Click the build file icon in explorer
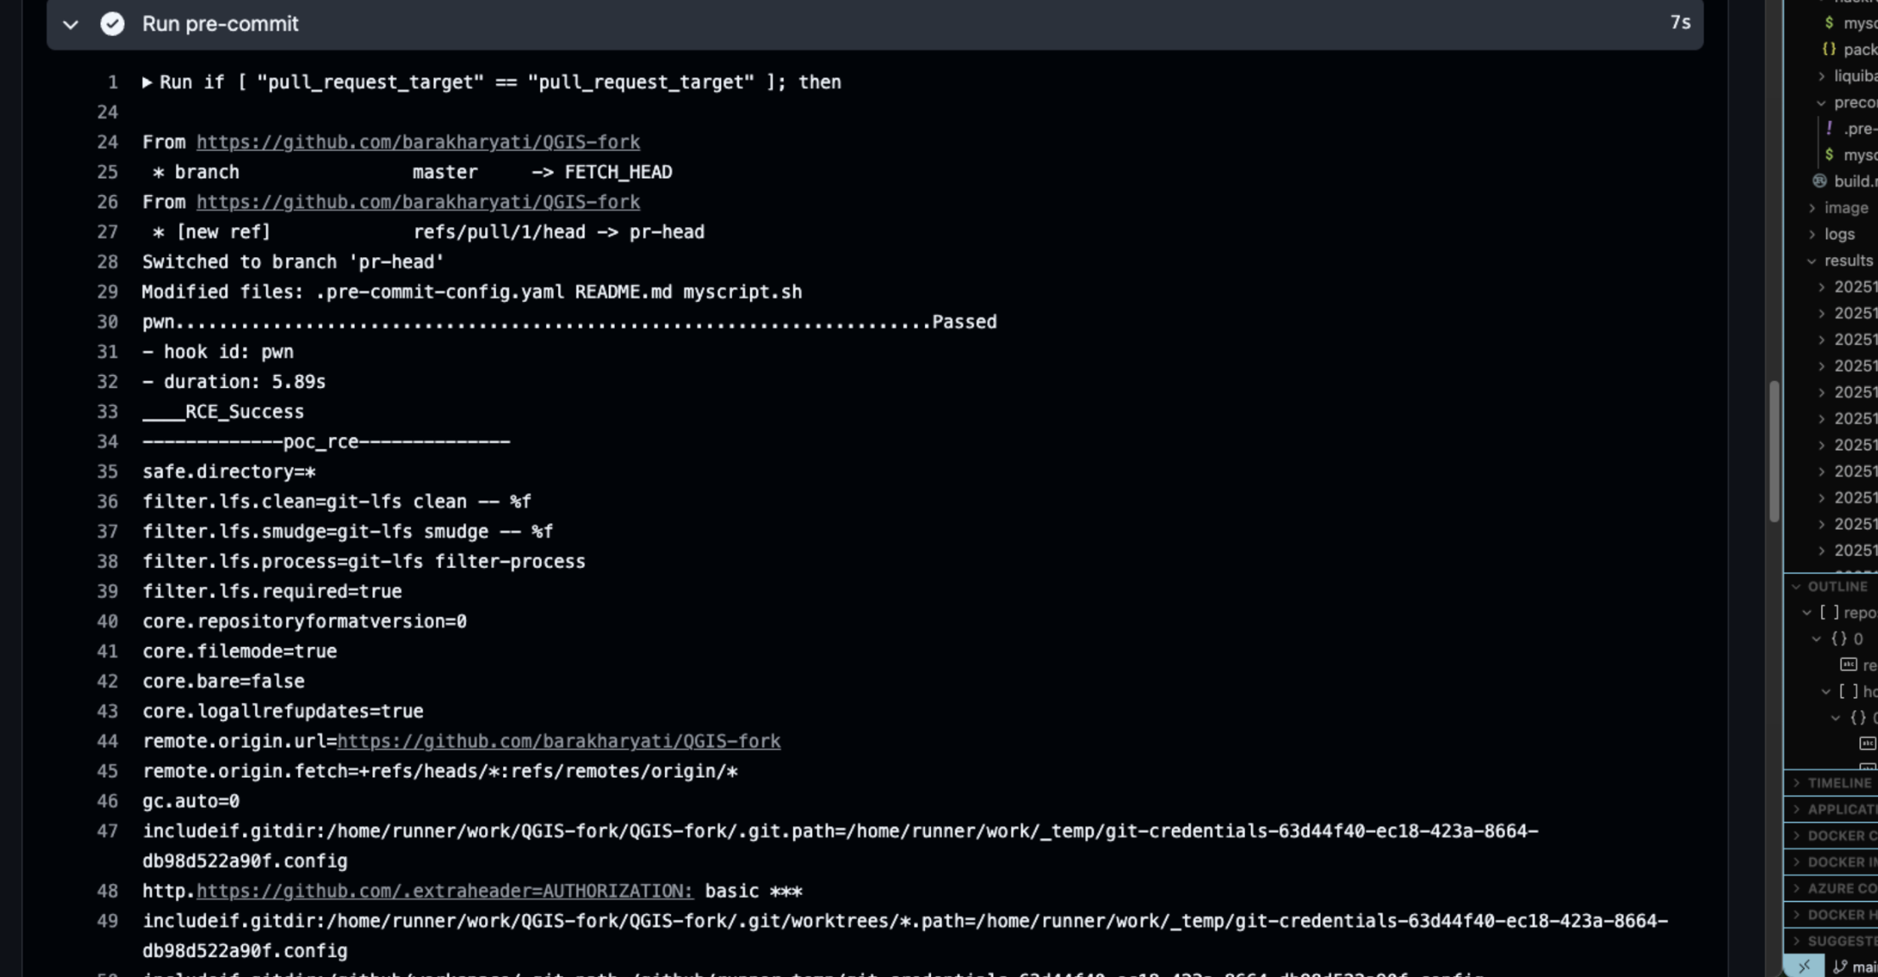Viewport: 1878px width, 977px height. click(x=1819, y=181)
